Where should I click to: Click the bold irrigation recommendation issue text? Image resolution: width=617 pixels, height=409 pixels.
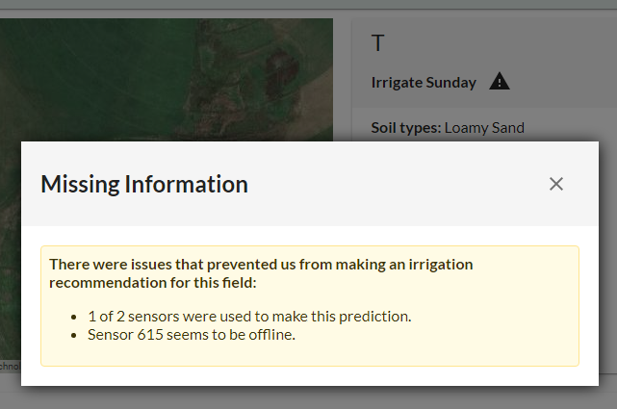[x=261, y=273]
